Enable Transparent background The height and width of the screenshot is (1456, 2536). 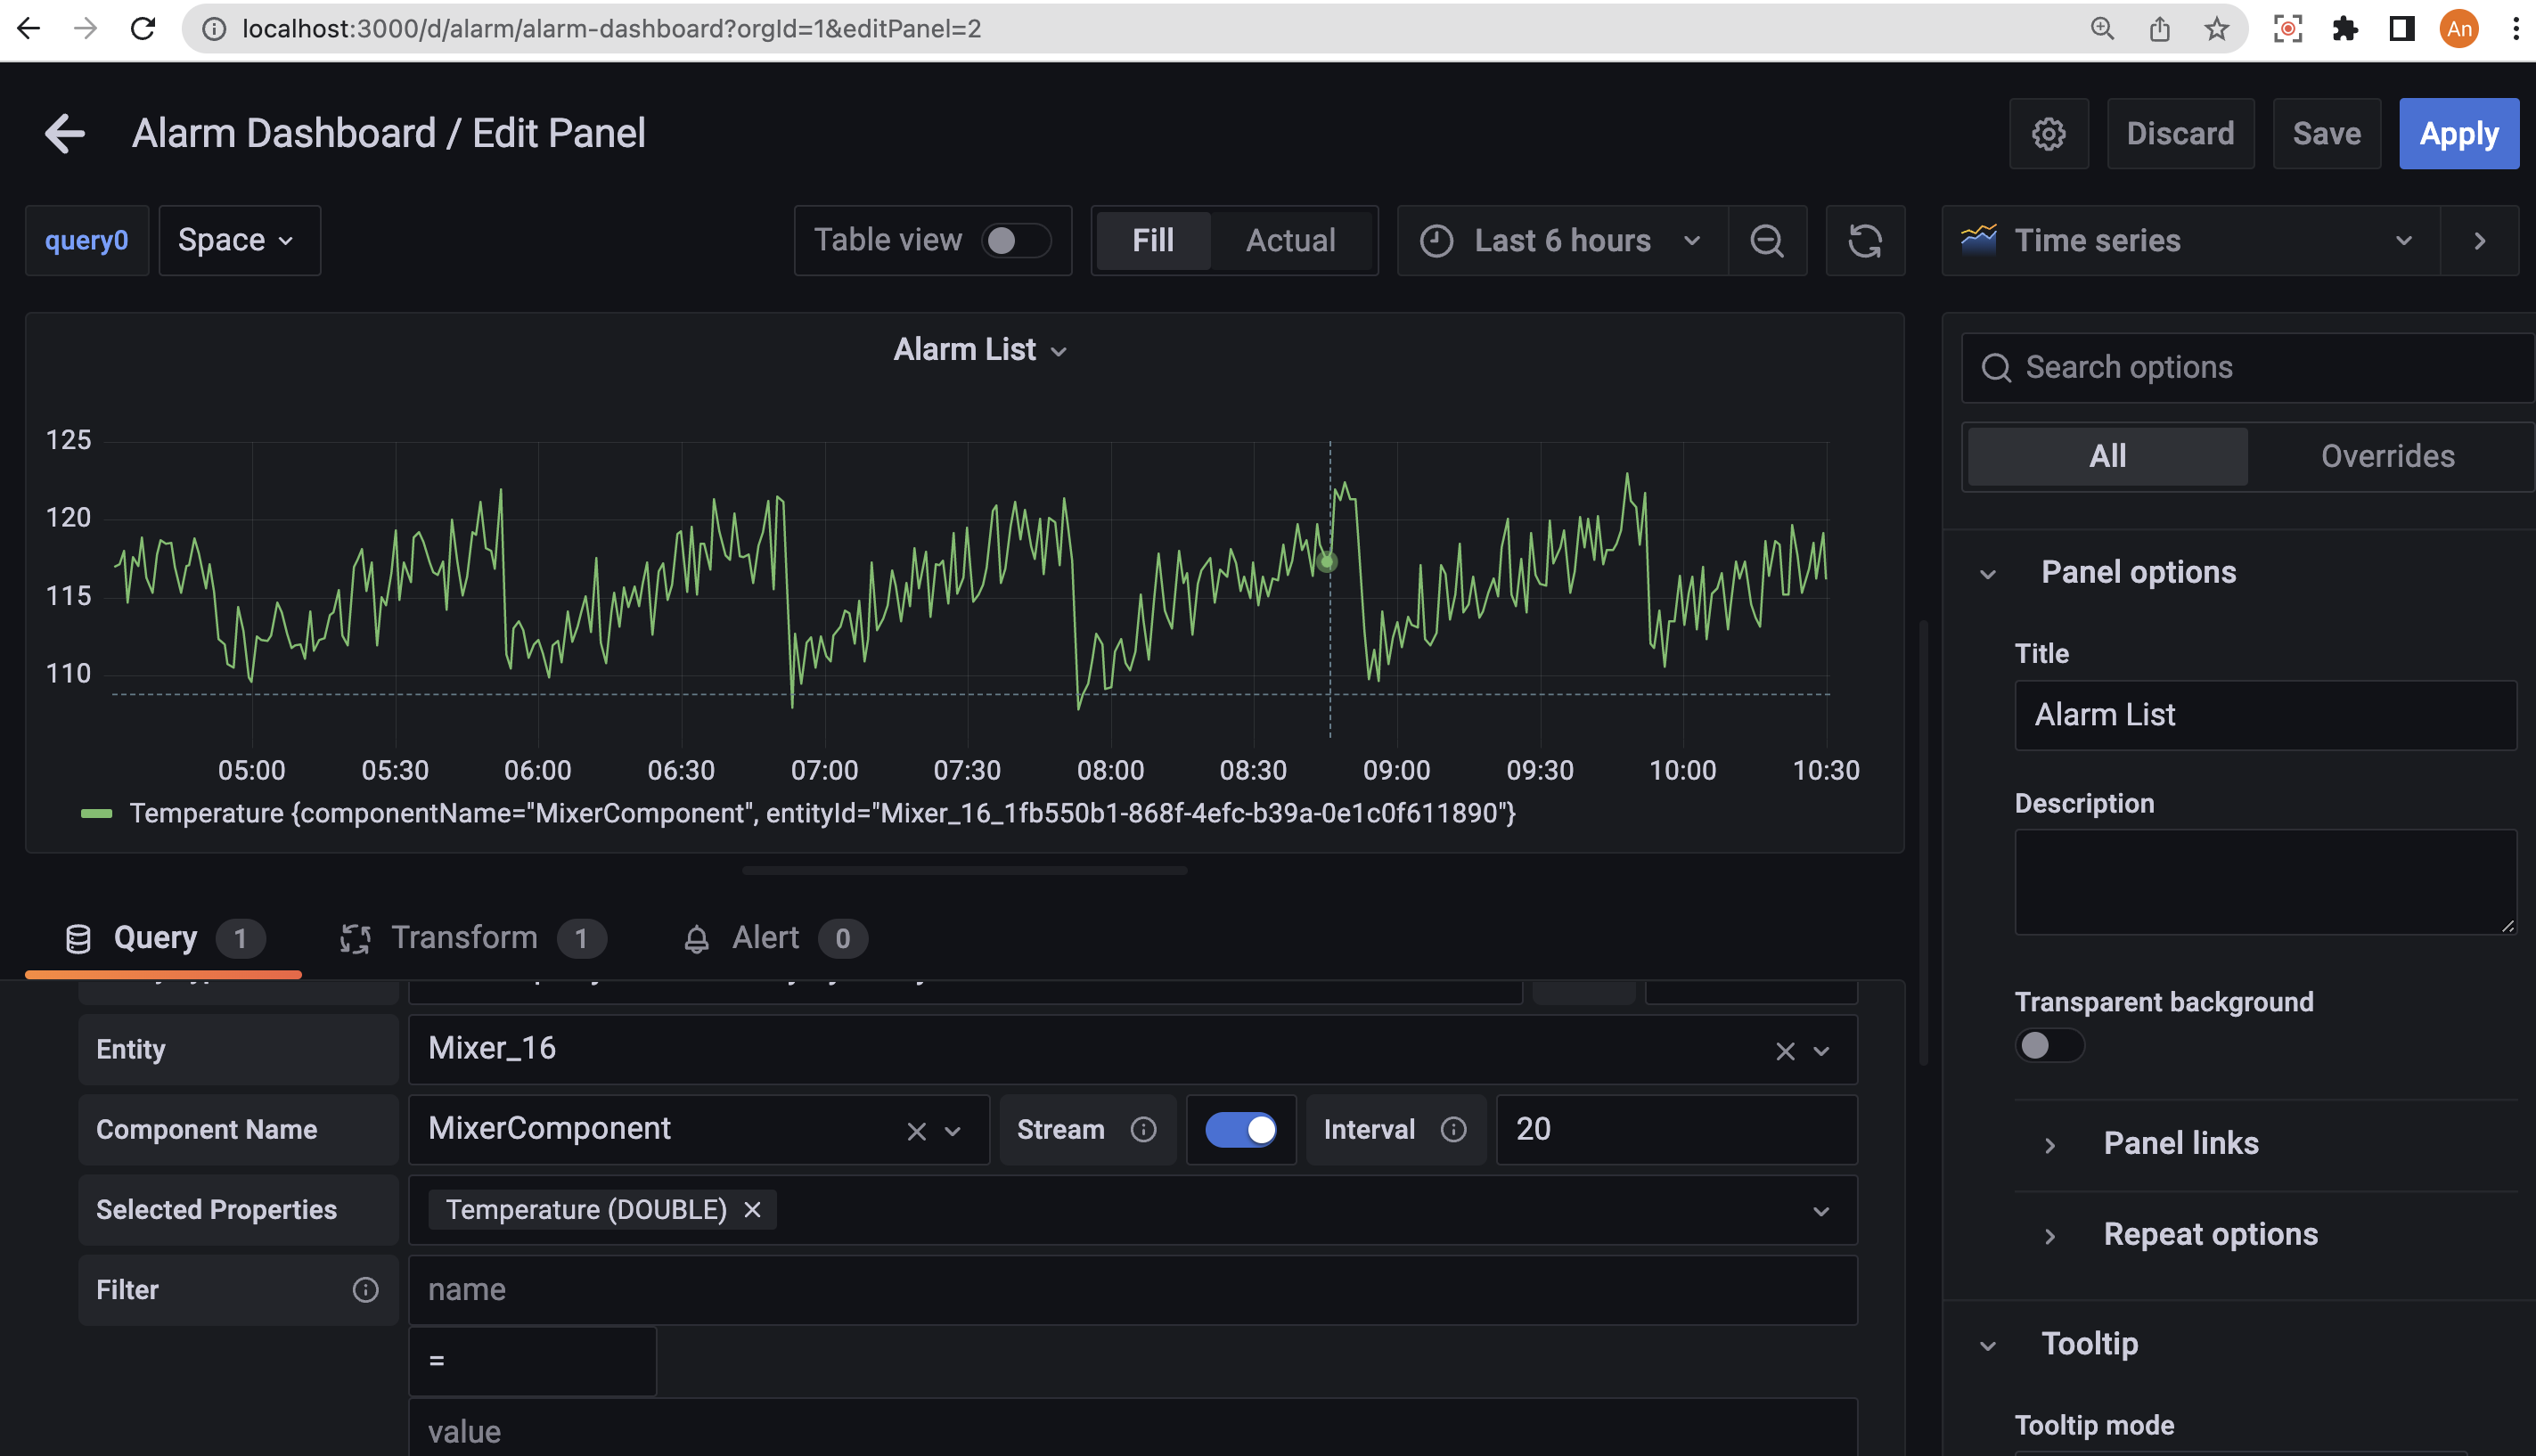tap(2050, 1045)
